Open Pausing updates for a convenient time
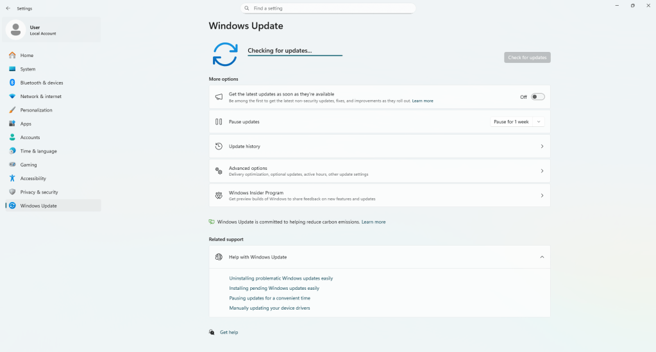656x352 pixels. [270, 298]
